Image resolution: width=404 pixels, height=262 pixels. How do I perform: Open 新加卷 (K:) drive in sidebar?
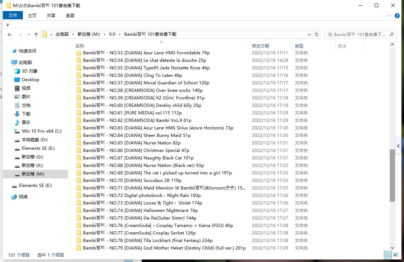pyautogui.click(x=29, y=165)
